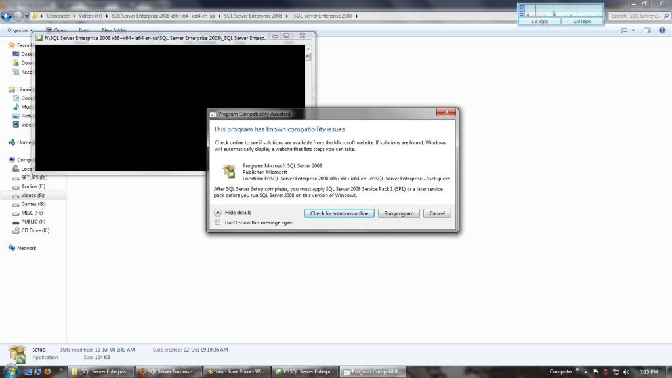Switch to Program Compatibili... taskbar button
672x378 pixels.
tap(373, 371)
